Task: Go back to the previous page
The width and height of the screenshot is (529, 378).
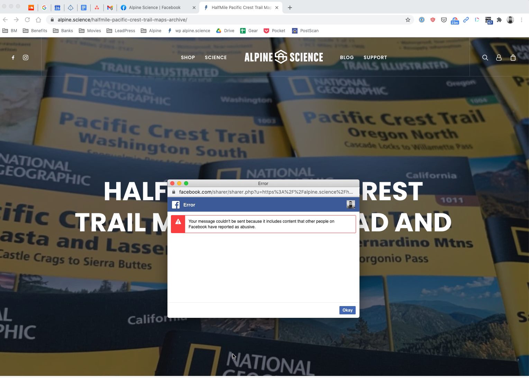Action: (x=5, y=20)
